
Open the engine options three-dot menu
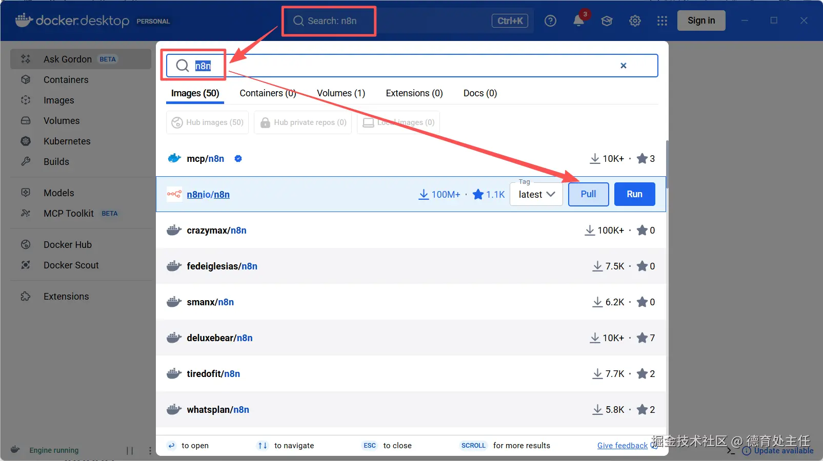pyautogui.click(x=150, y=451)
